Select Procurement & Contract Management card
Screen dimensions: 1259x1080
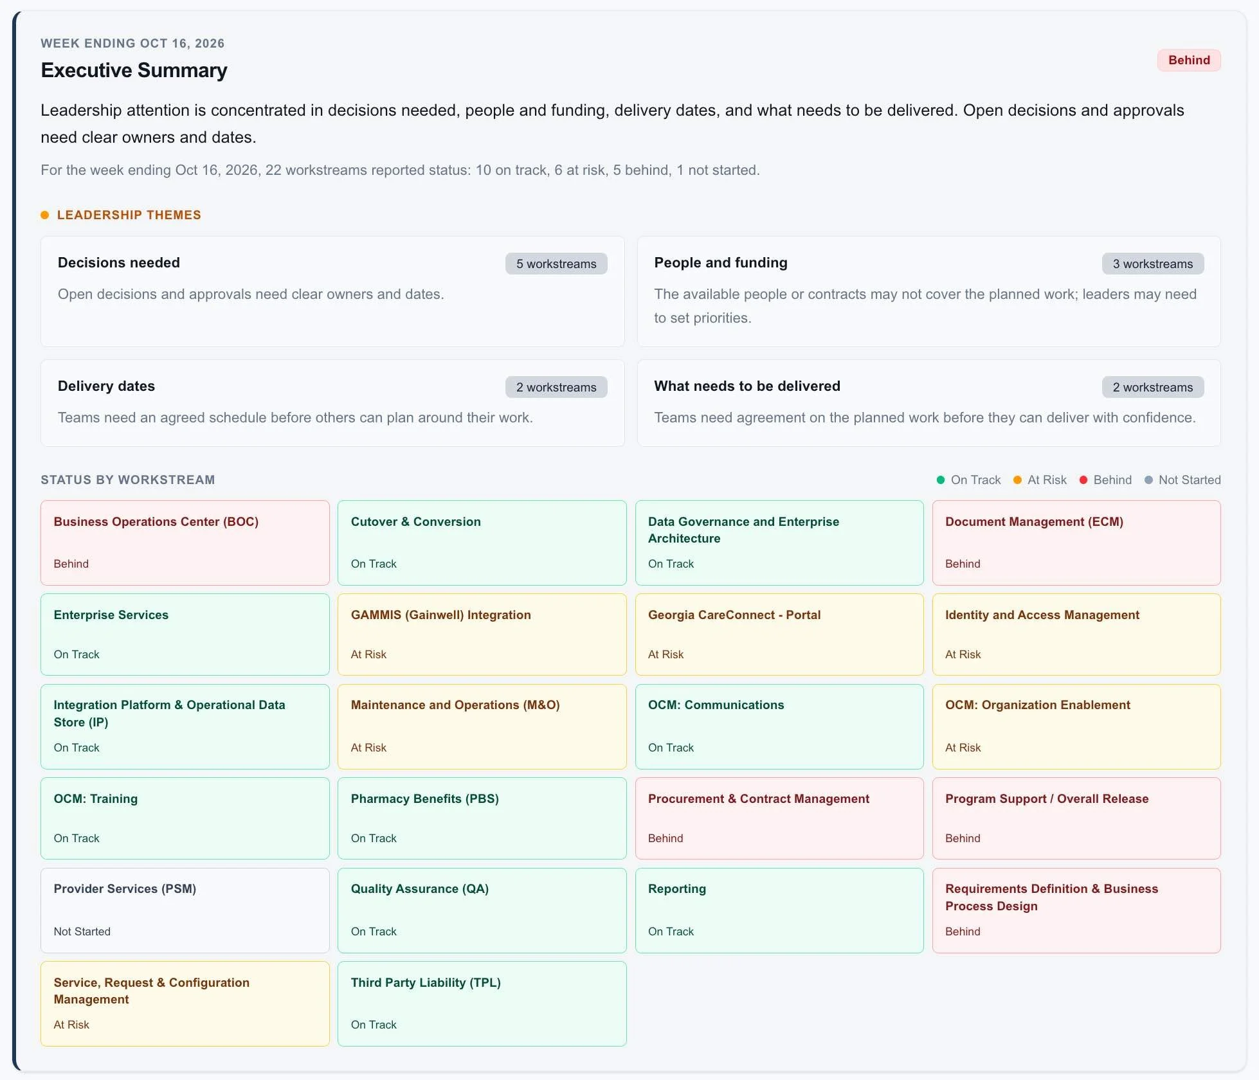779,818
